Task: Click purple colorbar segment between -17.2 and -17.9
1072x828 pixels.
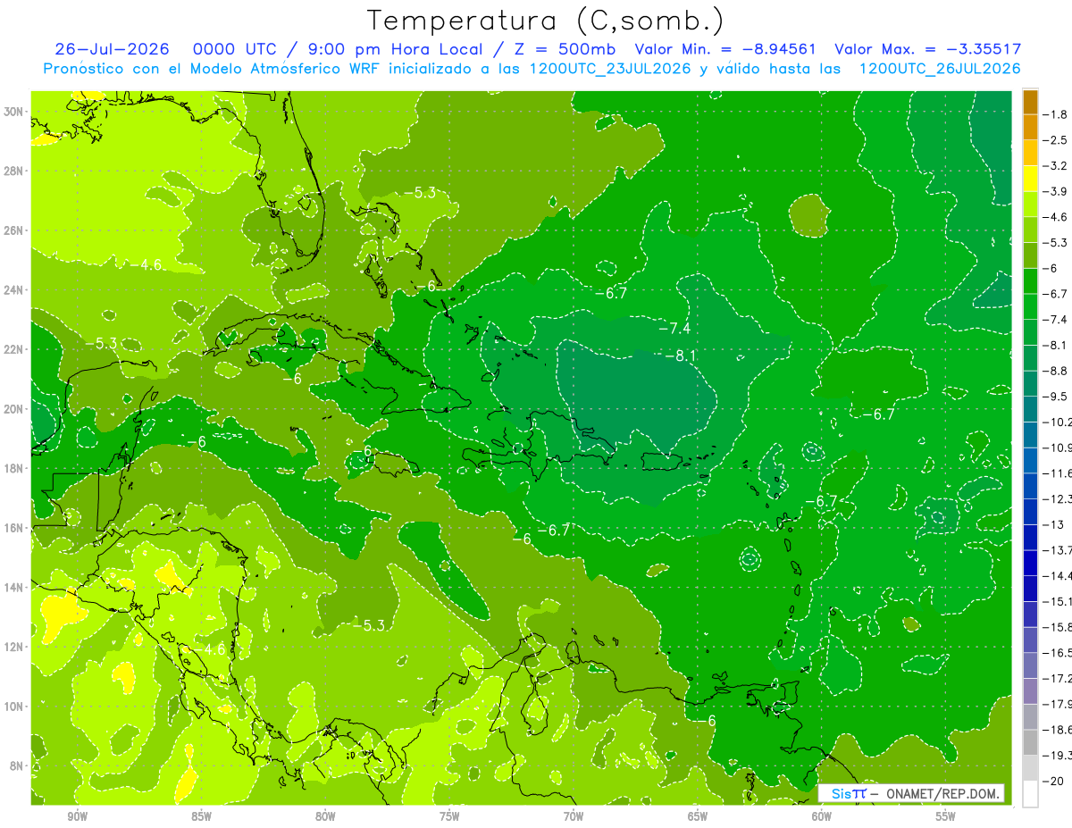Action: [x=1030, y=690]
